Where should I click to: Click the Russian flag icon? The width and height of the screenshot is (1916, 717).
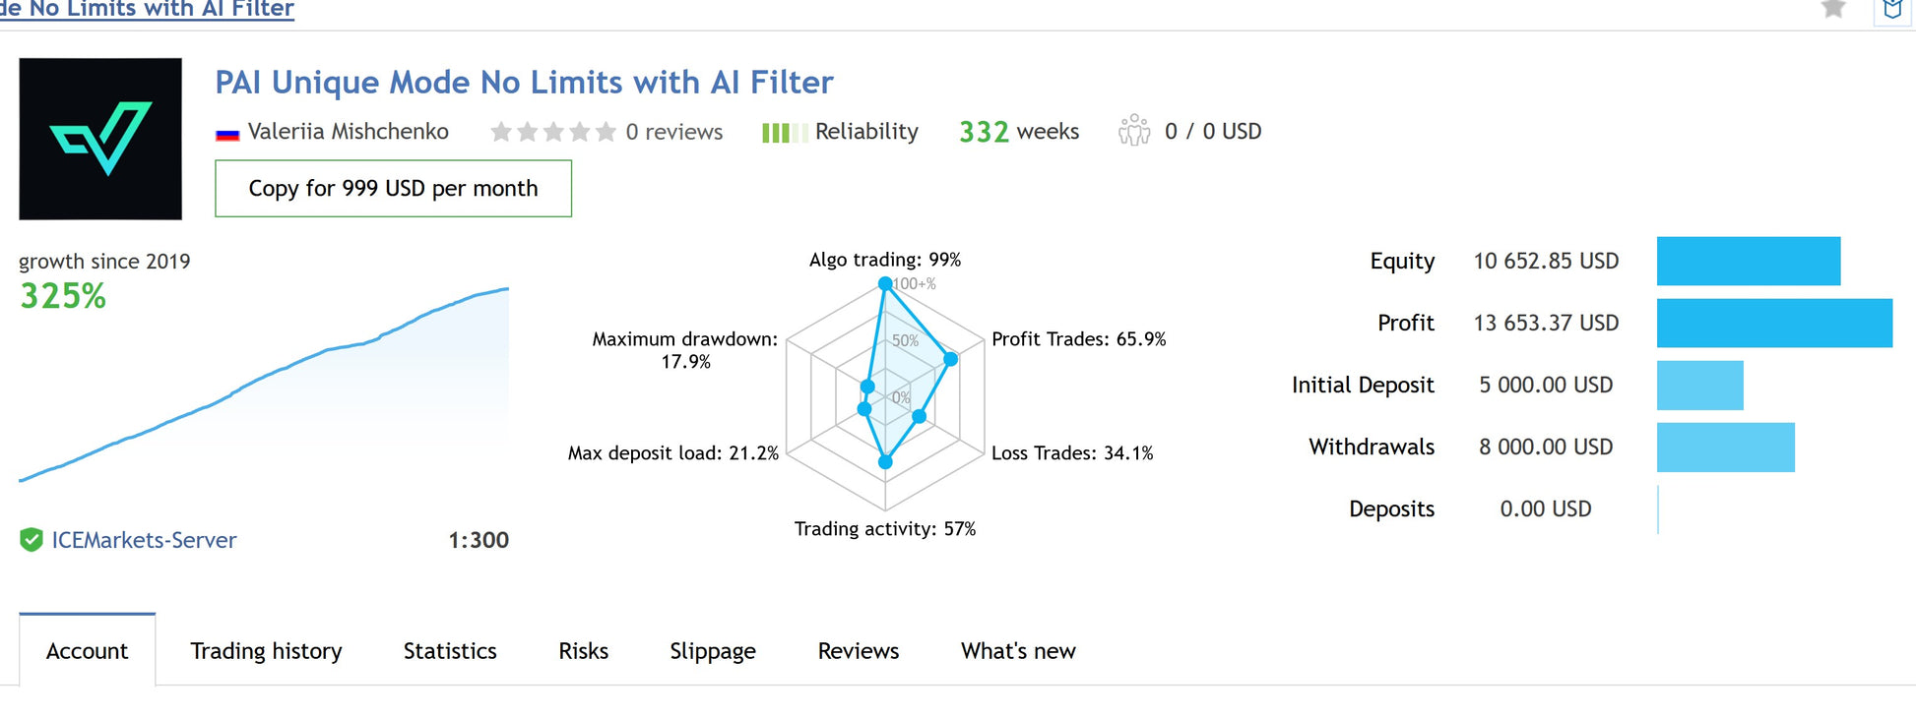227,134
